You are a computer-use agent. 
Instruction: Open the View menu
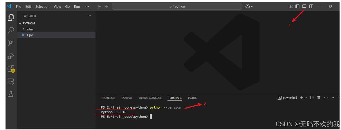57,6
